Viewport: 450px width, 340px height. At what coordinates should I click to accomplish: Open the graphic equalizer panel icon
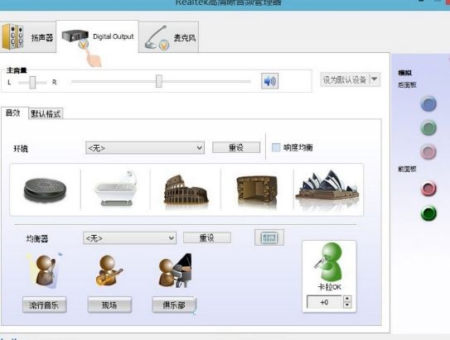[269, 237]
